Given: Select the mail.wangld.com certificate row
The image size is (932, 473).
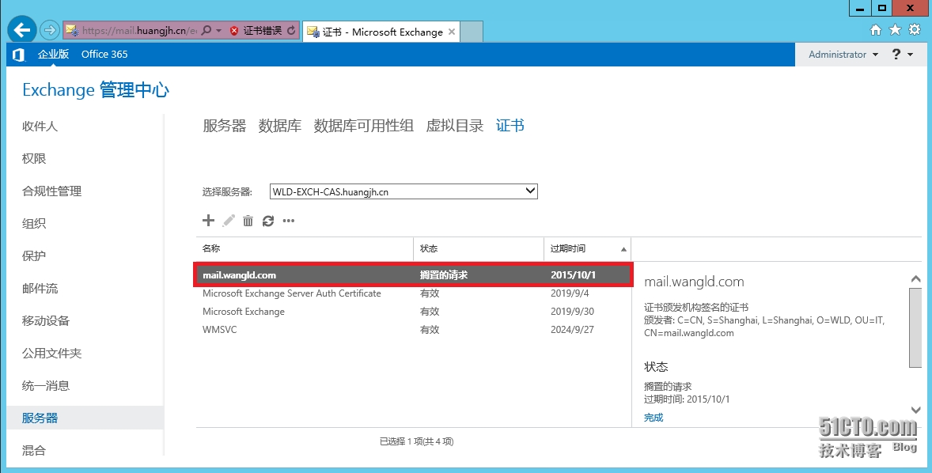Looking at the screenshot, I should tap(413, 275).
